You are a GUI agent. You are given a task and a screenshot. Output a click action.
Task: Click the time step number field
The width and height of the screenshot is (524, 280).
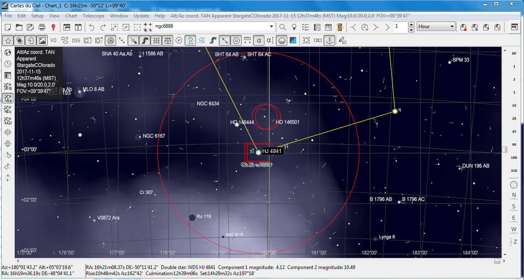coord(401,27)
